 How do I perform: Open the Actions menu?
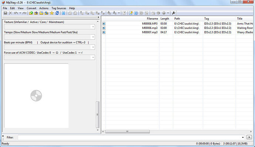click(x=44, y=8)
